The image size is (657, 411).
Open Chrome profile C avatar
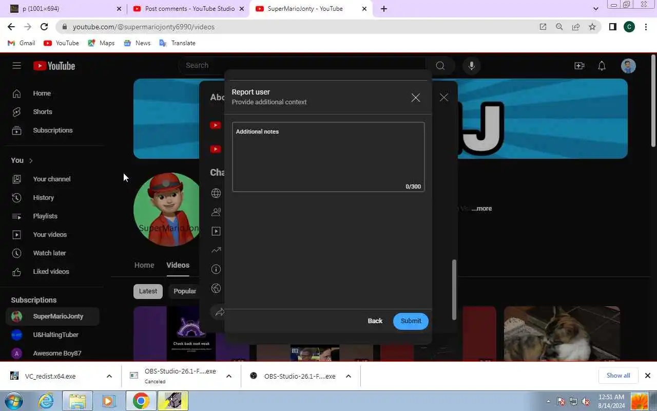pyautogui.click(x=629, y=27)
